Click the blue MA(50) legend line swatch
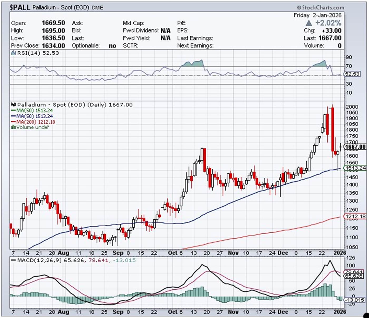The image size is (369, 318). coord(13,116)
